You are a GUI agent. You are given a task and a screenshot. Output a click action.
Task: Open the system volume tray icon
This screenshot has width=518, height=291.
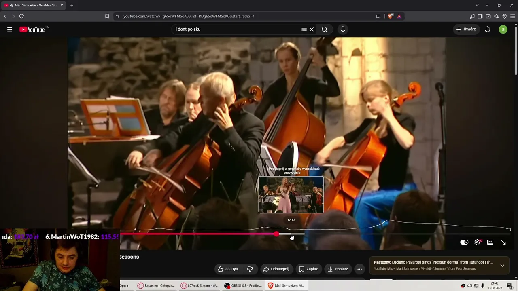coord(469,286)
